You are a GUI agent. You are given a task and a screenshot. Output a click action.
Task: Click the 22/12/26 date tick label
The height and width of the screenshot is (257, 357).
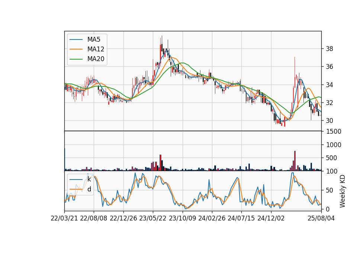coord(123,218)
